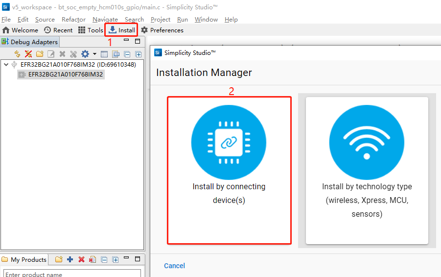Go to the Welcome home view
The width and height of the screenshot is (441, 277).
(20, 30)
